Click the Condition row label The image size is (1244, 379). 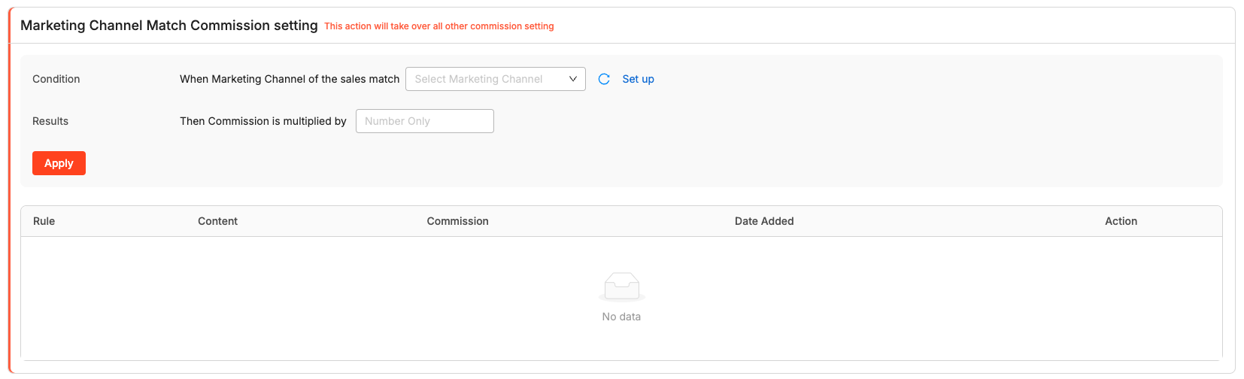(x=56, y=79)
